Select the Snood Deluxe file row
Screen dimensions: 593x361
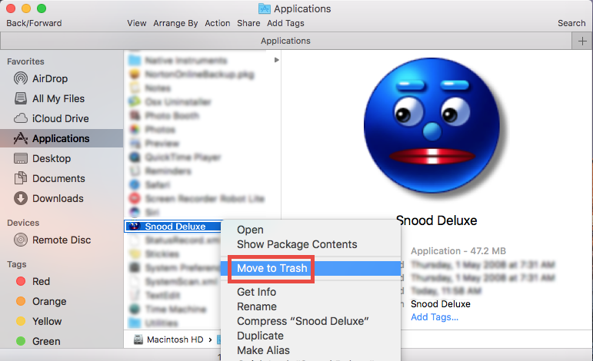tap(172, 226)
